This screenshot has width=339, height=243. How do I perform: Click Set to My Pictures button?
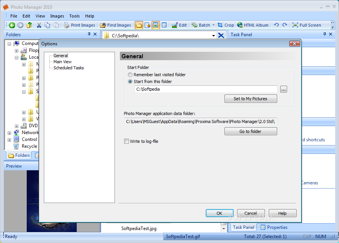coord(250,99)
